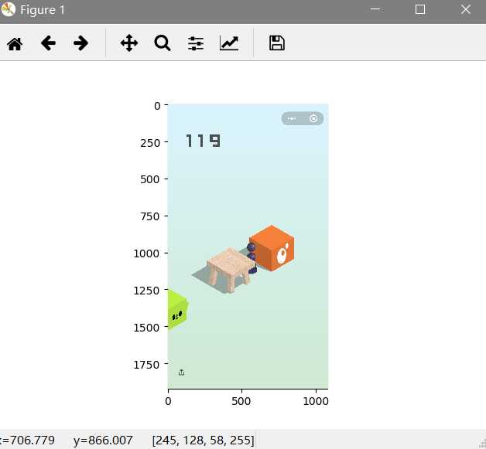Open Configure subplots sliders icon
The height and width of the screenshot is (449, 486).
(x=196, y=43)
